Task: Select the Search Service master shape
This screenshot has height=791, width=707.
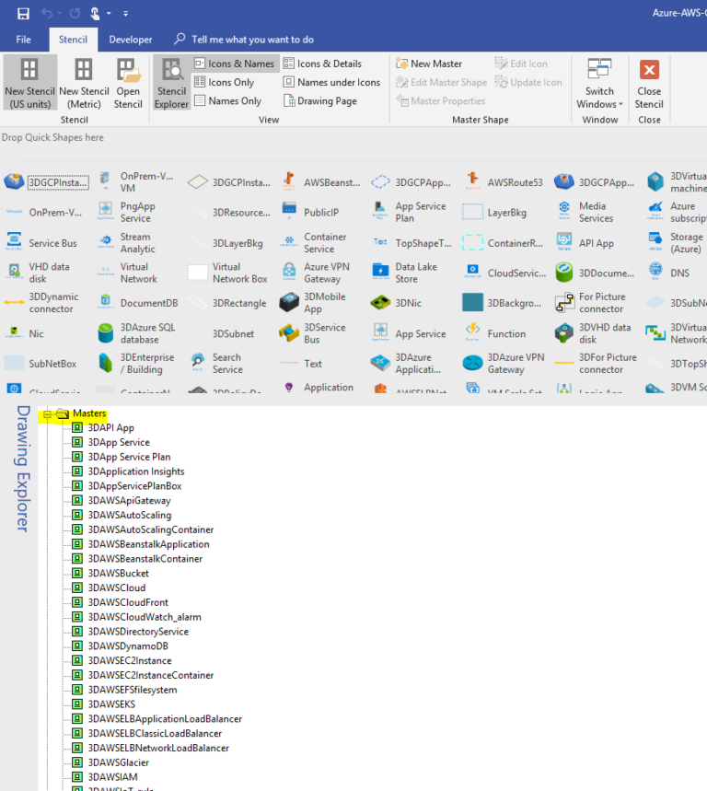Action: (x=217, y=363)
